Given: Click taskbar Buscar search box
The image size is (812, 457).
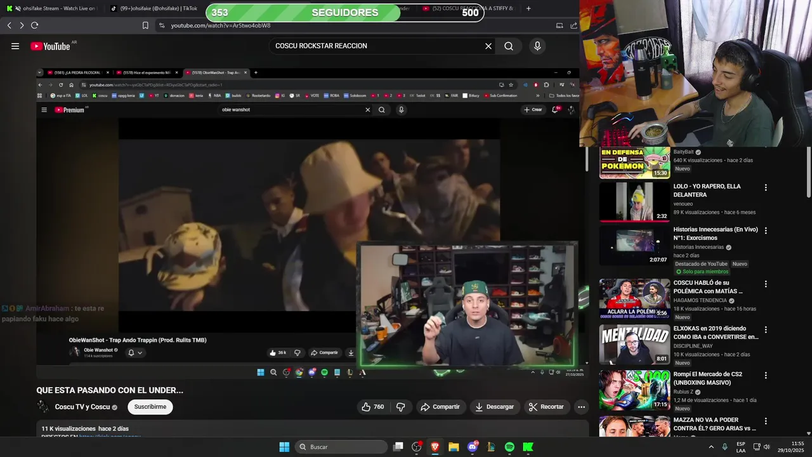Looking at the screenshot, I should click(341, 447).
